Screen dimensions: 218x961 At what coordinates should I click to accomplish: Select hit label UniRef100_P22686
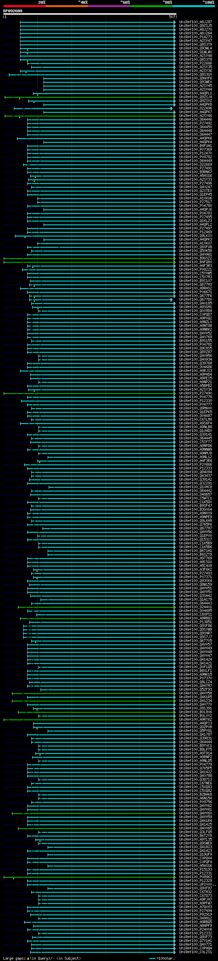click(x=196, y=63)
